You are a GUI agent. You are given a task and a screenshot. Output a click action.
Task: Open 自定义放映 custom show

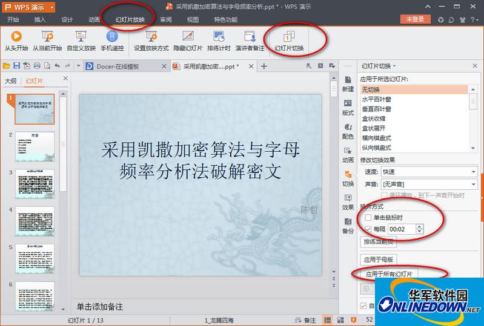(81, 41)
